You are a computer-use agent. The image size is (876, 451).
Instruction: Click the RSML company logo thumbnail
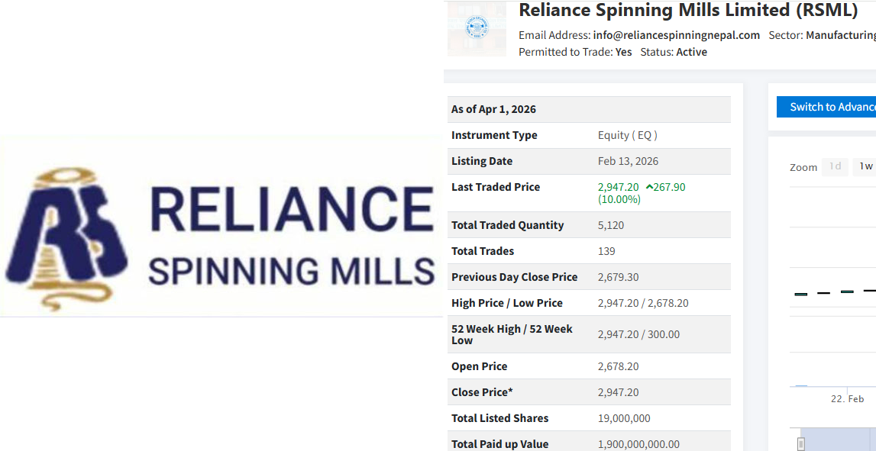(x=477, y=28)
